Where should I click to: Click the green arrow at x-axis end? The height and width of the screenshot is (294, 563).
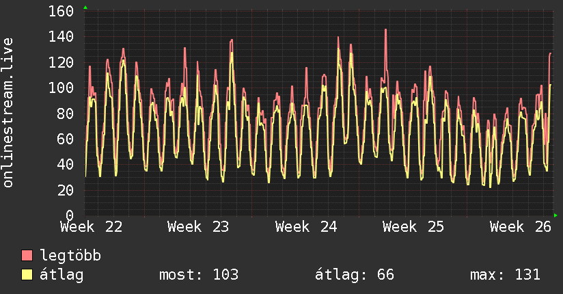pyautogui.click(x=555, y=215)
